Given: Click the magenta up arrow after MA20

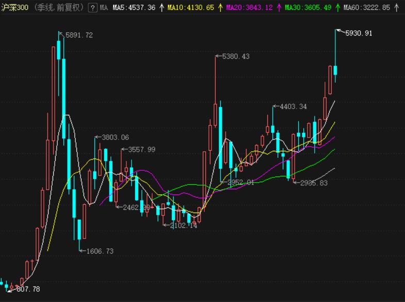Looking at the screenshot, I should (279, 8).
